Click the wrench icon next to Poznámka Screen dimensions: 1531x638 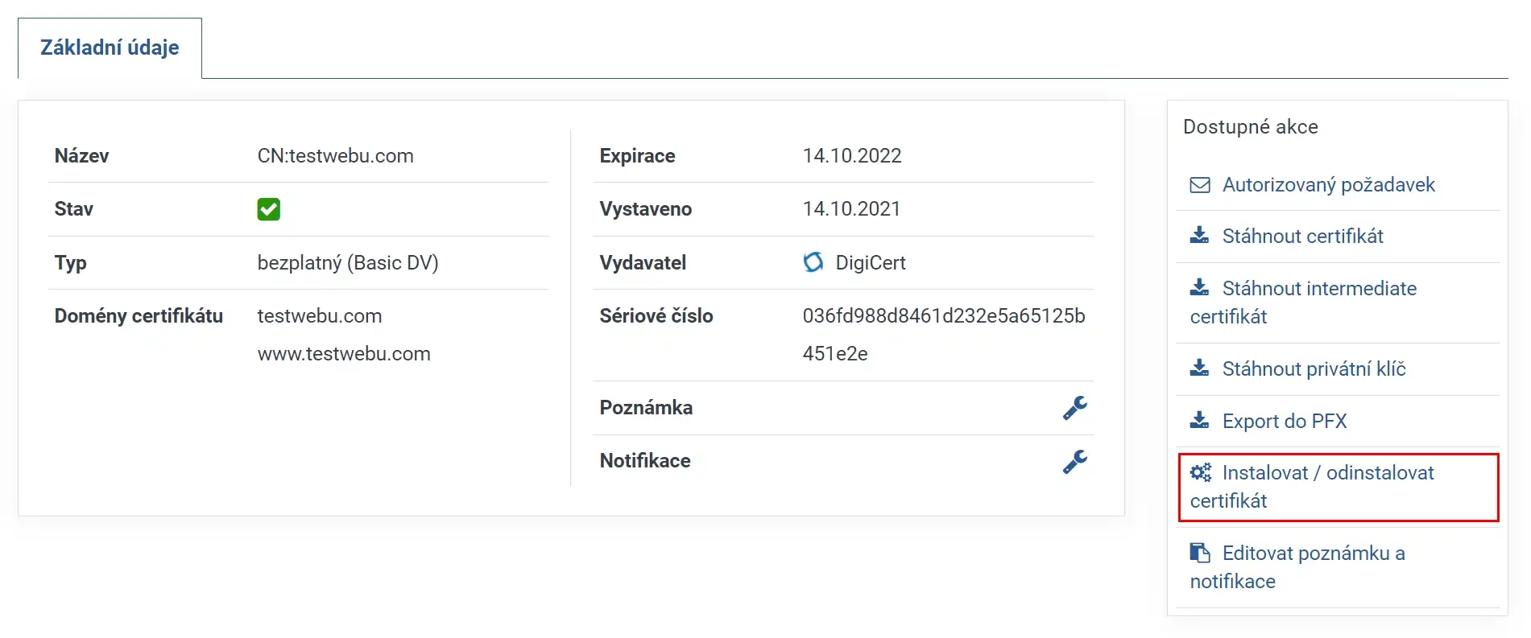coord(1074,408)
